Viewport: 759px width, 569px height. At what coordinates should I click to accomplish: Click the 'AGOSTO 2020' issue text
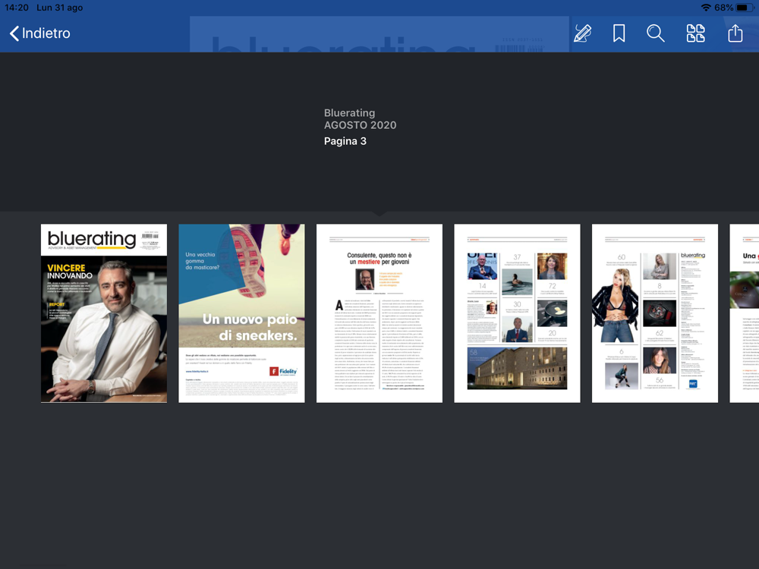(360, 125)
